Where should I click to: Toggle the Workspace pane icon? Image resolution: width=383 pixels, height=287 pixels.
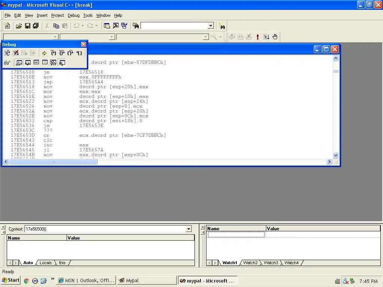tap(107, 26)
